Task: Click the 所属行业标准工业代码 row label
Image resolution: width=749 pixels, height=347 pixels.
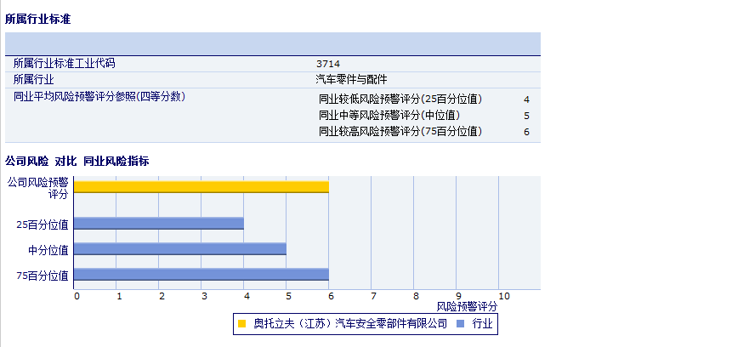Action: pos(64,64)
